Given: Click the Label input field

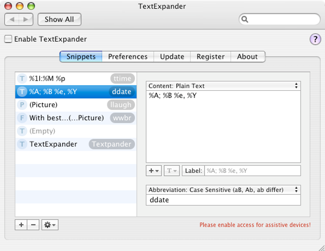Looking at the screenshot, I should pyautogui.click(x=252, y=171).
